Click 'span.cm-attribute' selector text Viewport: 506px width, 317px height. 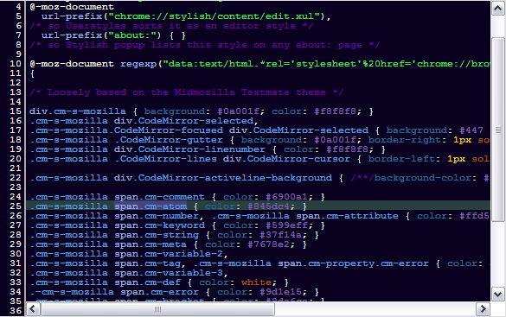(347, 216)
